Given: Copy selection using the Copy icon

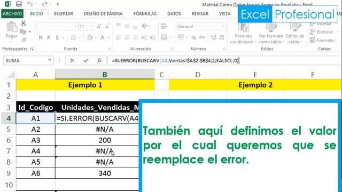Looking at the screenshot, I should (23, 32).
